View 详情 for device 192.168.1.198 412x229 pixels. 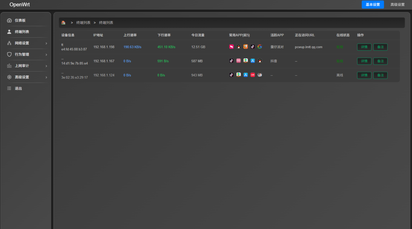[364, 47]
